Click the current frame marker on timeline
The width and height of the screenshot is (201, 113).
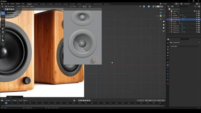(x=6, y=103)
